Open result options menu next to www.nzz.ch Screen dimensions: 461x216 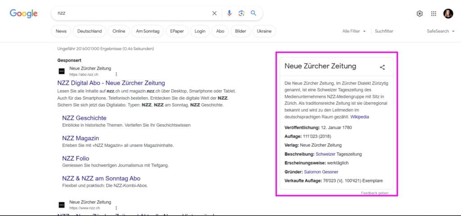(117, 208)
